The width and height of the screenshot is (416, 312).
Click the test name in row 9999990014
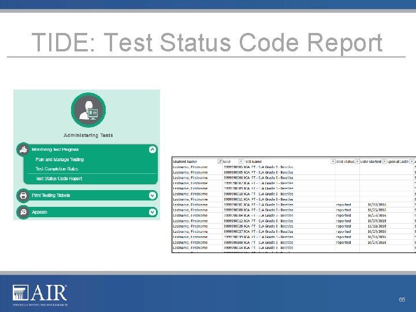coord(269,248)
